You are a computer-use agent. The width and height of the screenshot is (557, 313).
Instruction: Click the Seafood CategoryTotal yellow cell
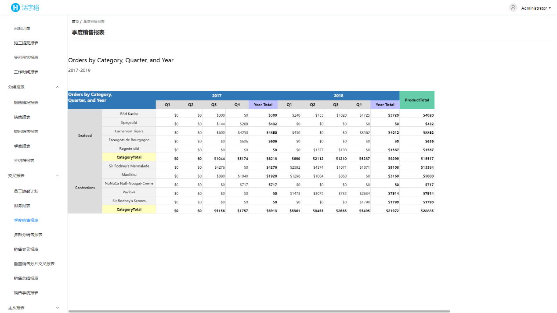coord(129,157)
